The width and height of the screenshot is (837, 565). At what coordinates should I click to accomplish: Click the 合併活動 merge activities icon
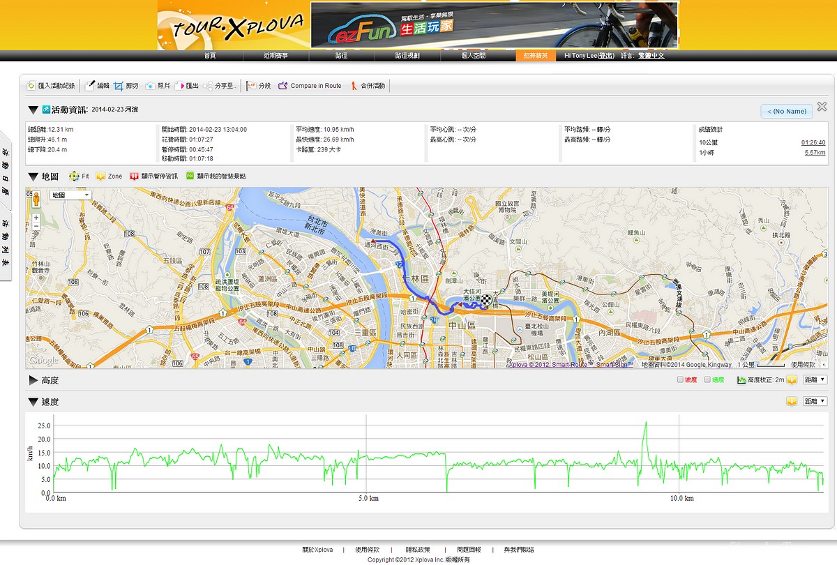(x=354, y=86)
